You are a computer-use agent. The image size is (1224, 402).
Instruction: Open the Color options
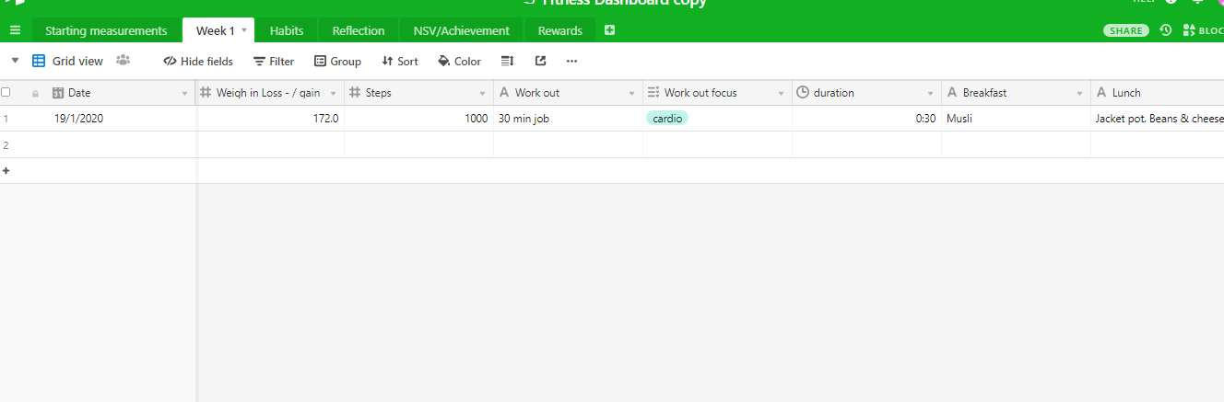pos(459,62)
